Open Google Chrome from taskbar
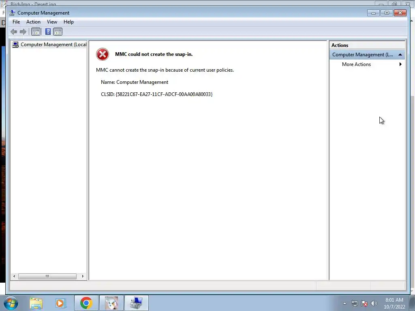 pos(86,303)
